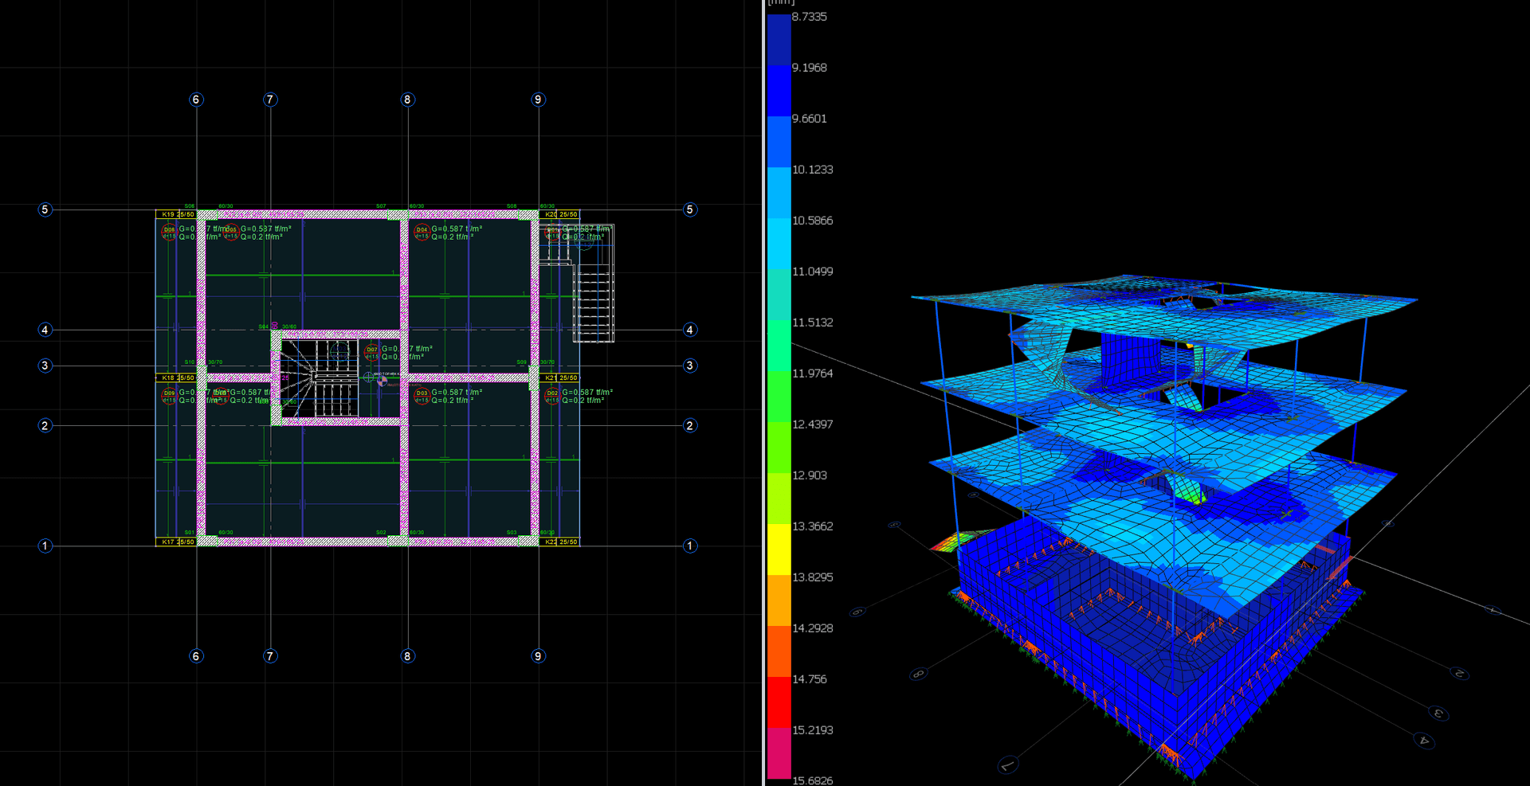Click right-side axis bubble 2
The height and width of the screenshot is (786, 1530).
pyautogui.click(x=690, y=425)
